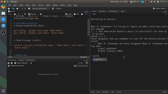Click the Print document icon
The width and height of the screenshot is (168, 94).
tap(29, 9)
